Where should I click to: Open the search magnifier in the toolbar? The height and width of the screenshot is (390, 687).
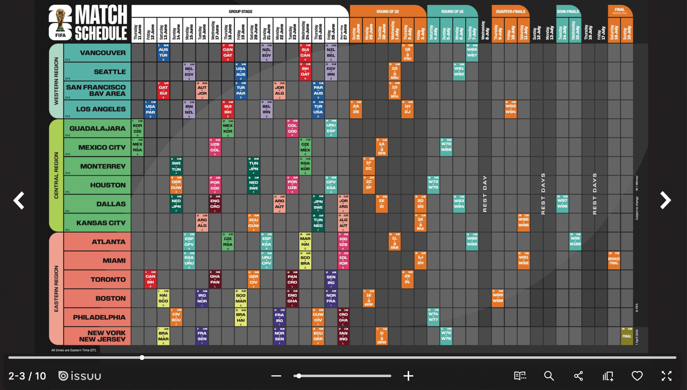(x=549, y=376)
